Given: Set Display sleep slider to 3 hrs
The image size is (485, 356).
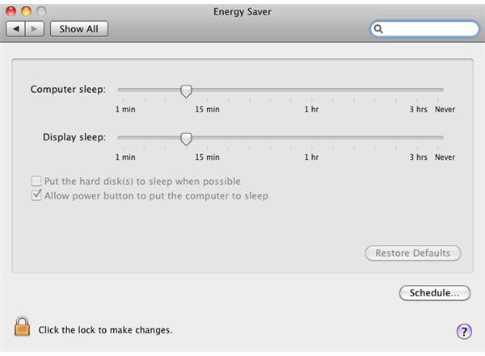Looking at the screenshot, I should click(x=417, y=138).
